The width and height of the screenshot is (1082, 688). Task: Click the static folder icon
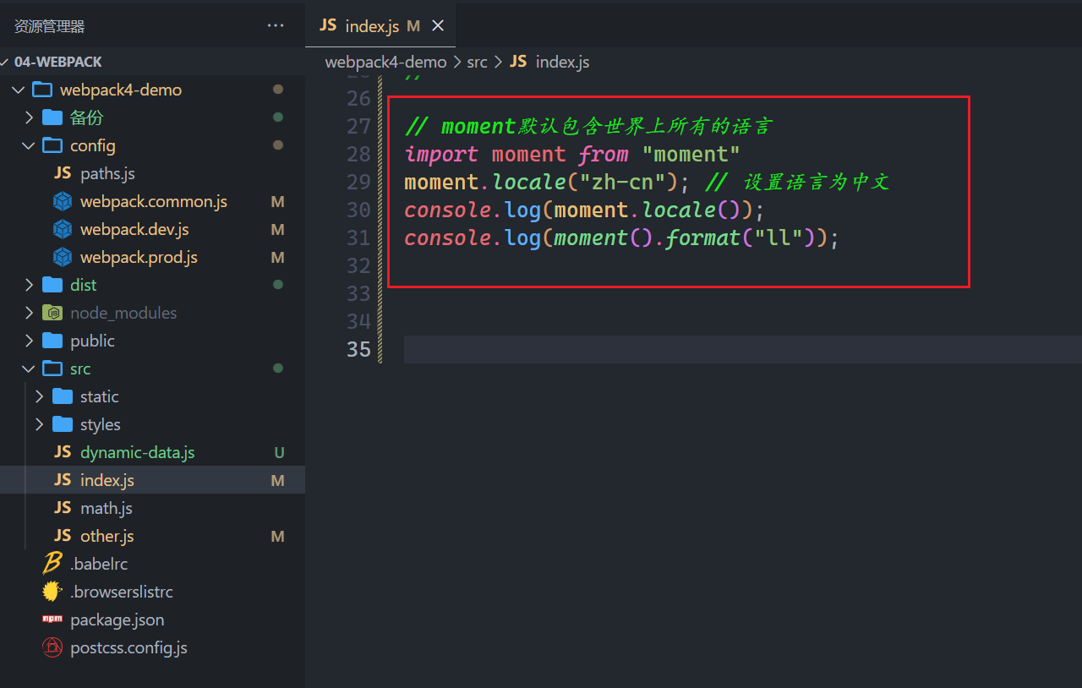[x=63, y=396]
